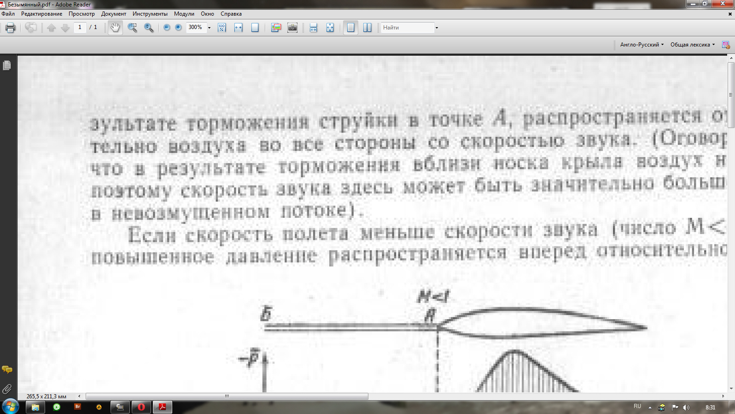735x414 pixels.
Task: Open the Редактирование menu
Action: point(42,14)
